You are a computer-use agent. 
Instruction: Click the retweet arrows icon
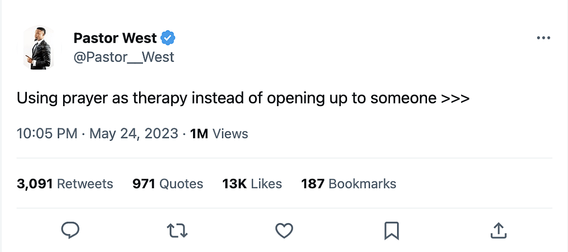(x=177, y=230)
